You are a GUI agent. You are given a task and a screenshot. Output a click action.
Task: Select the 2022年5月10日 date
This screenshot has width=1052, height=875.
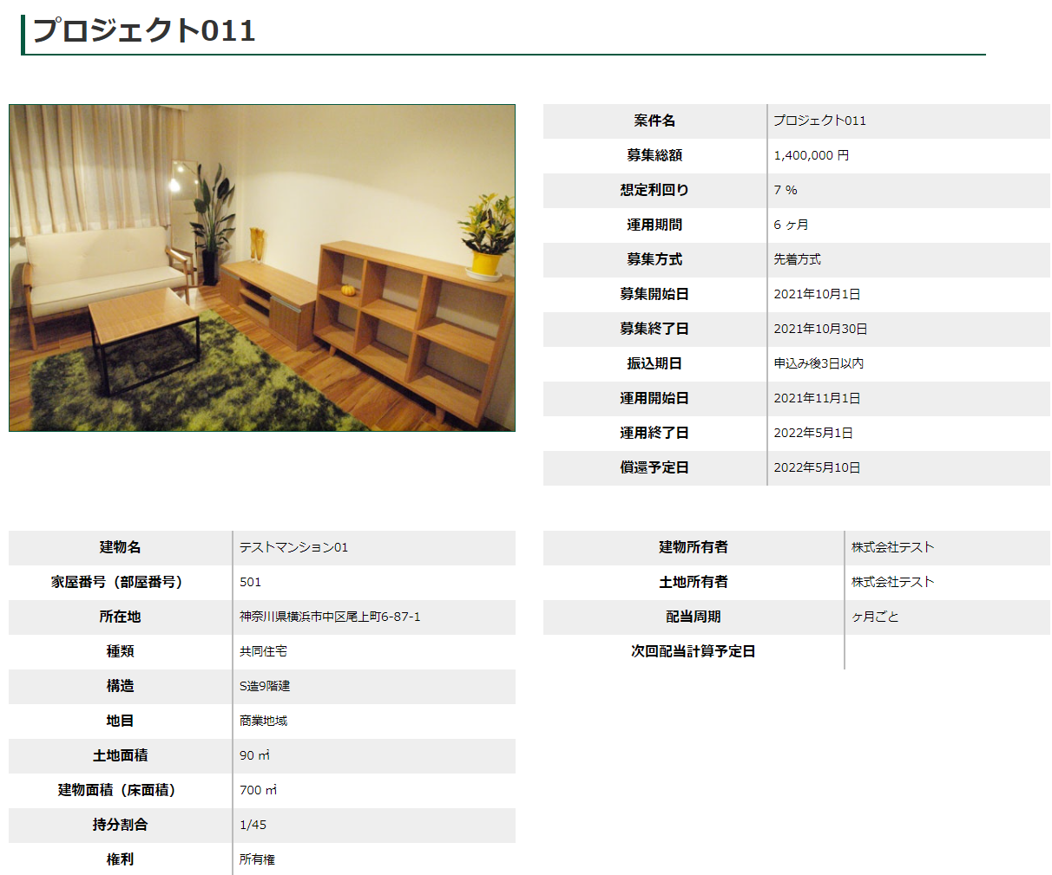817,467
